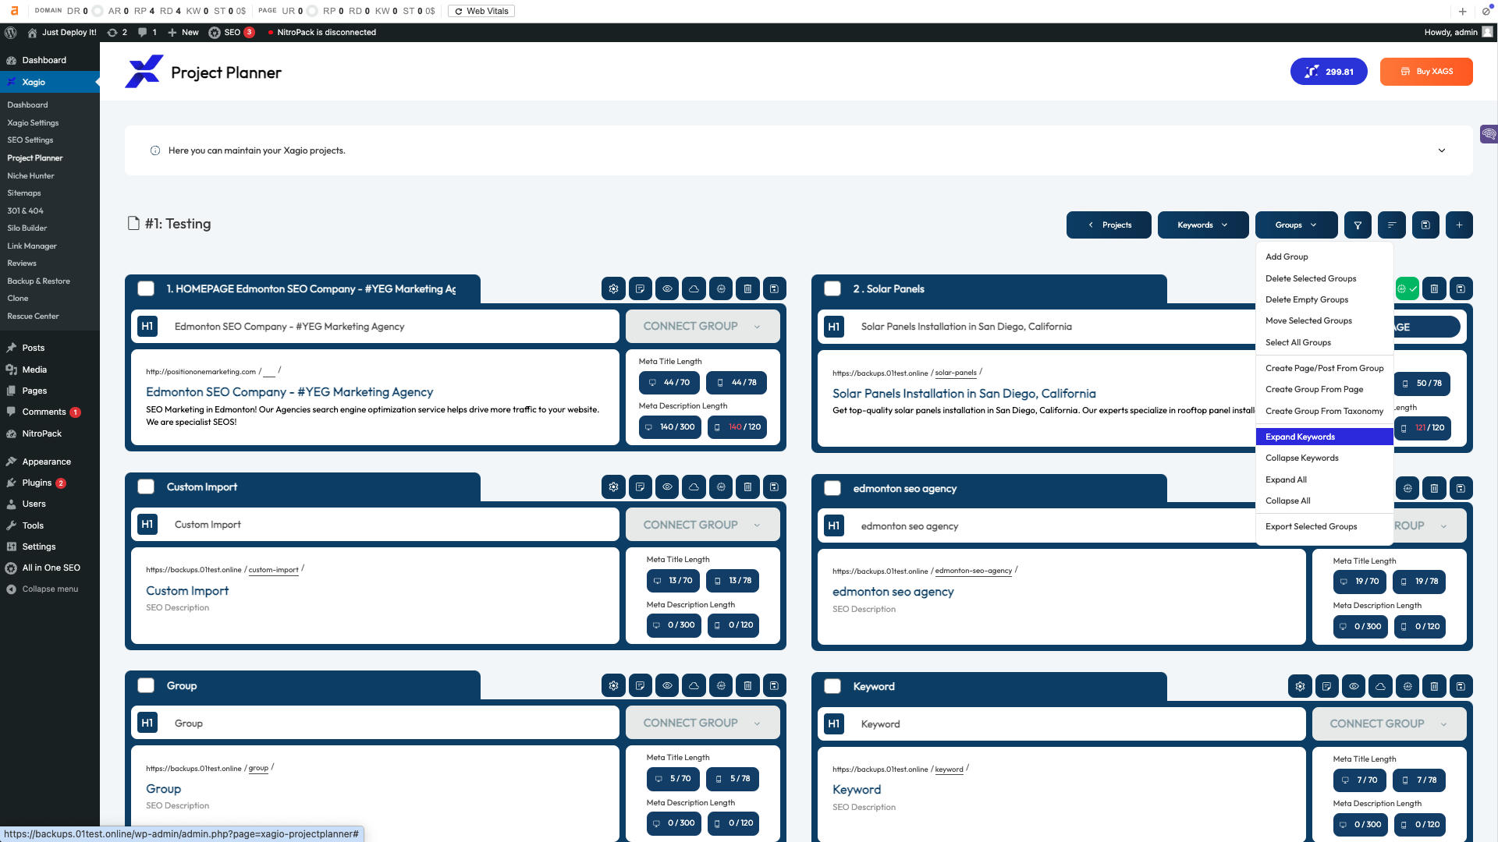The width and height of the screenshot is (1498, 842).
Task: Open Web Vitals button in top bar
Action: pos(481,11)
